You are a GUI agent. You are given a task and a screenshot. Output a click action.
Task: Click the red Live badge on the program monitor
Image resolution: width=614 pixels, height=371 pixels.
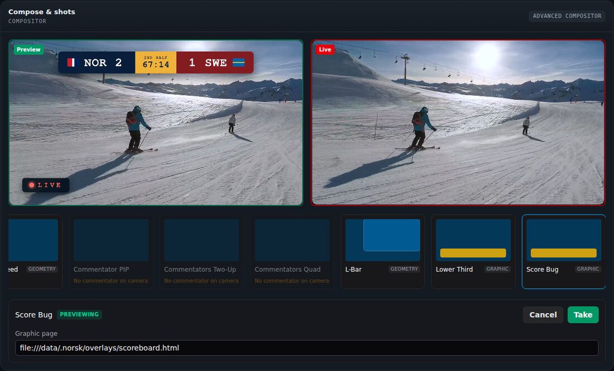coord(325,50)
